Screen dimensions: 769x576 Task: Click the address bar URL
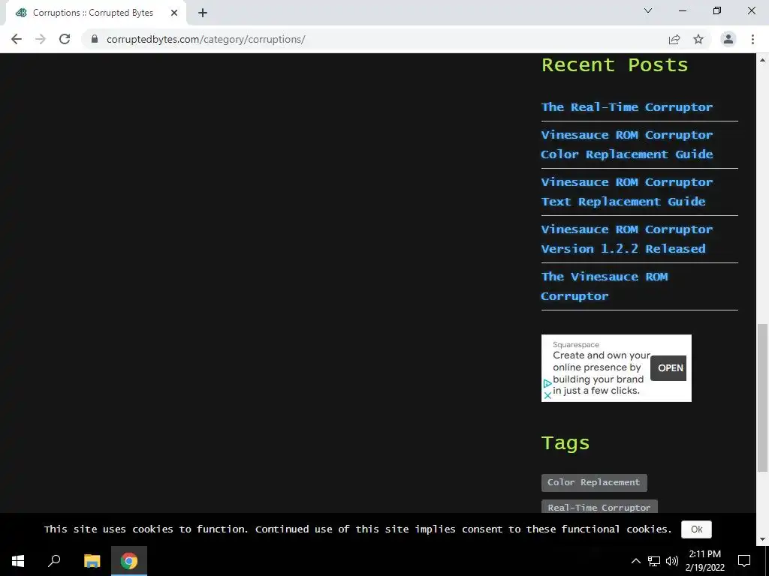[x=206, y=39]
